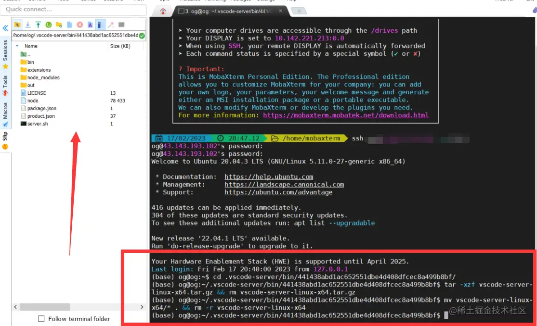This screenshot has width=537, height=326.
Task: Click the server.sh script icon
Action: pyautogui.click(x=23, y=124)
